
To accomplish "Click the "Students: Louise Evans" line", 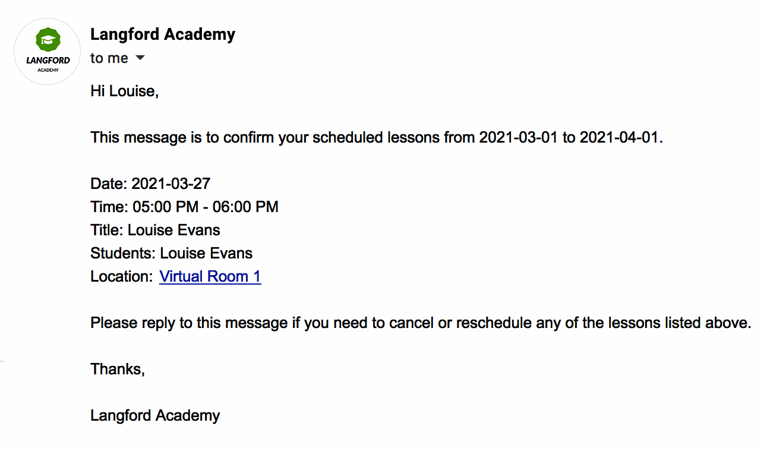I will click(172, 253).
